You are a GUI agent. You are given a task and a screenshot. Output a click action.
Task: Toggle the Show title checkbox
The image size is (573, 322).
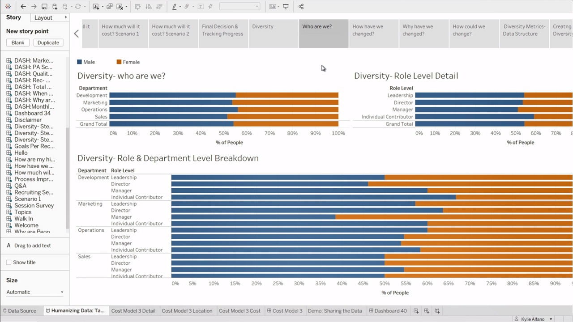pyautogui.click(x=9, y=263)
